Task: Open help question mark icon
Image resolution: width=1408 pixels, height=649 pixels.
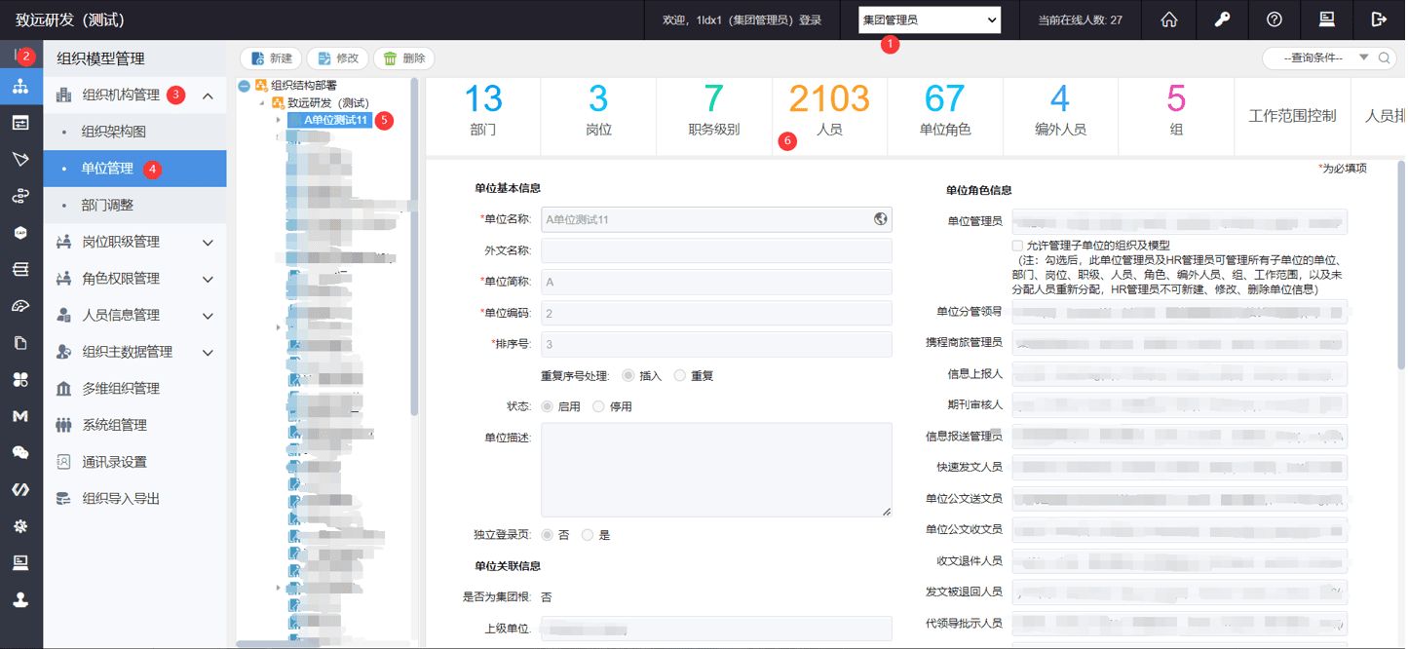Action: pyautogui.click(x=1275, y=19)
